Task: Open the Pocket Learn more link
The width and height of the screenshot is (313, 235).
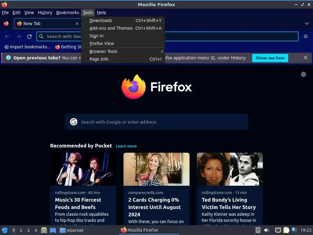Action: click(x=126, y=146)
